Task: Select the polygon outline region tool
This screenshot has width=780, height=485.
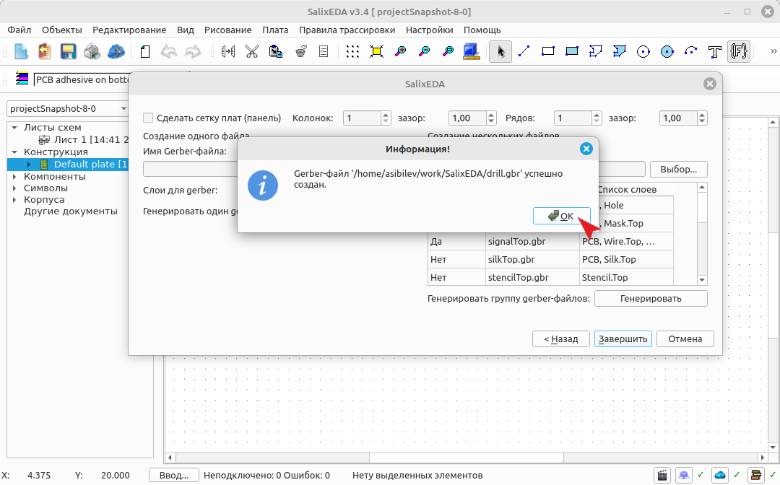Action: [x=595, y=51]
